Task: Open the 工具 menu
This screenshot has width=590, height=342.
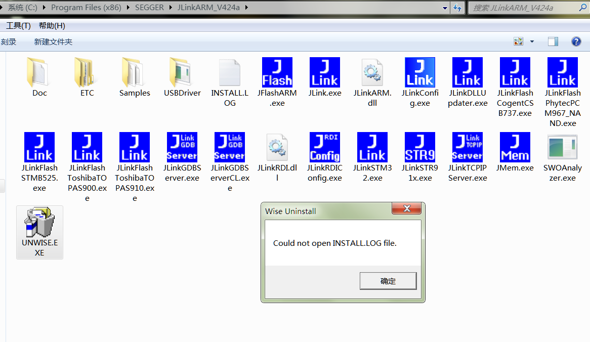Action: click(18, 25)
